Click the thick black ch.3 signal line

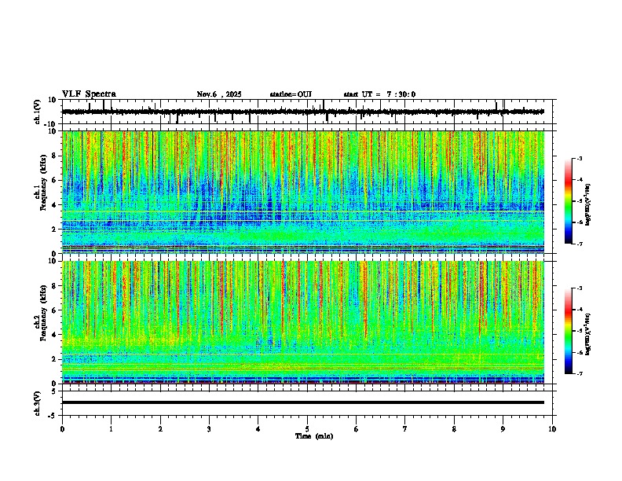pos(302,402)
